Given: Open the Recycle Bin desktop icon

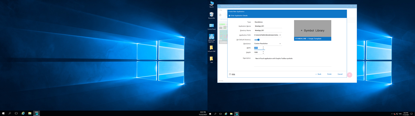Looking at the screenshot, I should click(x=211, y=16).
